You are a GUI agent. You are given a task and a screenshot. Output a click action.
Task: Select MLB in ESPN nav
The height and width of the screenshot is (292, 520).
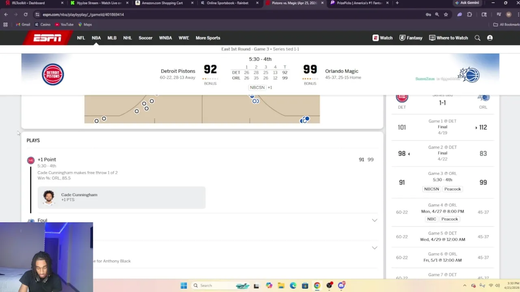point(112,38)
